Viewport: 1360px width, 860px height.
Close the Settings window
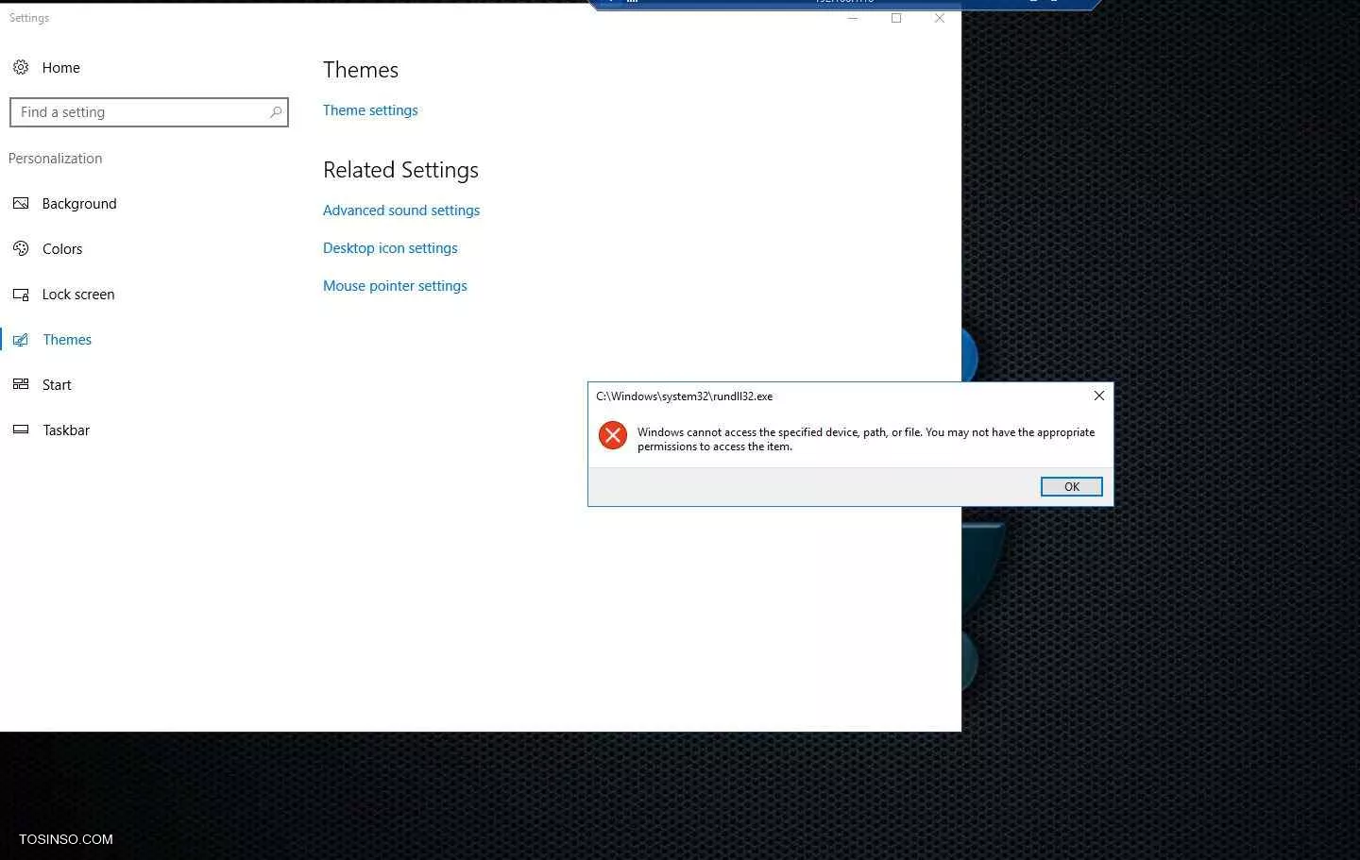pyautogui.click(x=940, y=18)
